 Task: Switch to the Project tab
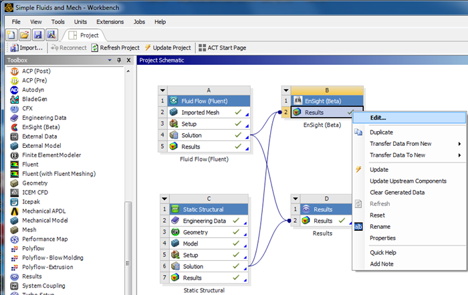point(84,35)
